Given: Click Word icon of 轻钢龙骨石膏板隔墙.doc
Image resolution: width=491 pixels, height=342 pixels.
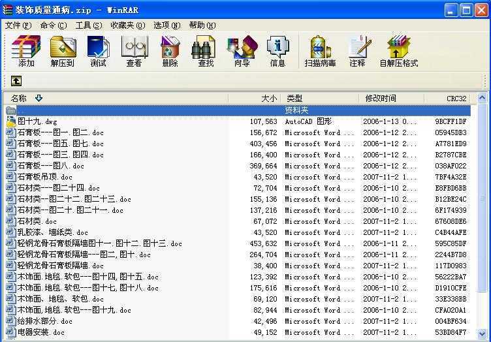Looking at the screenshot, I should pyautogui.click(x=11, y=266).
